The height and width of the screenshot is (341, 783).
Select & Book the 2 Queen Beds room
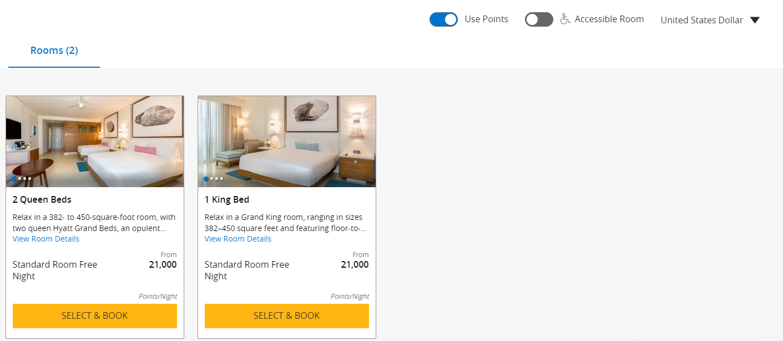pos(95,315)
